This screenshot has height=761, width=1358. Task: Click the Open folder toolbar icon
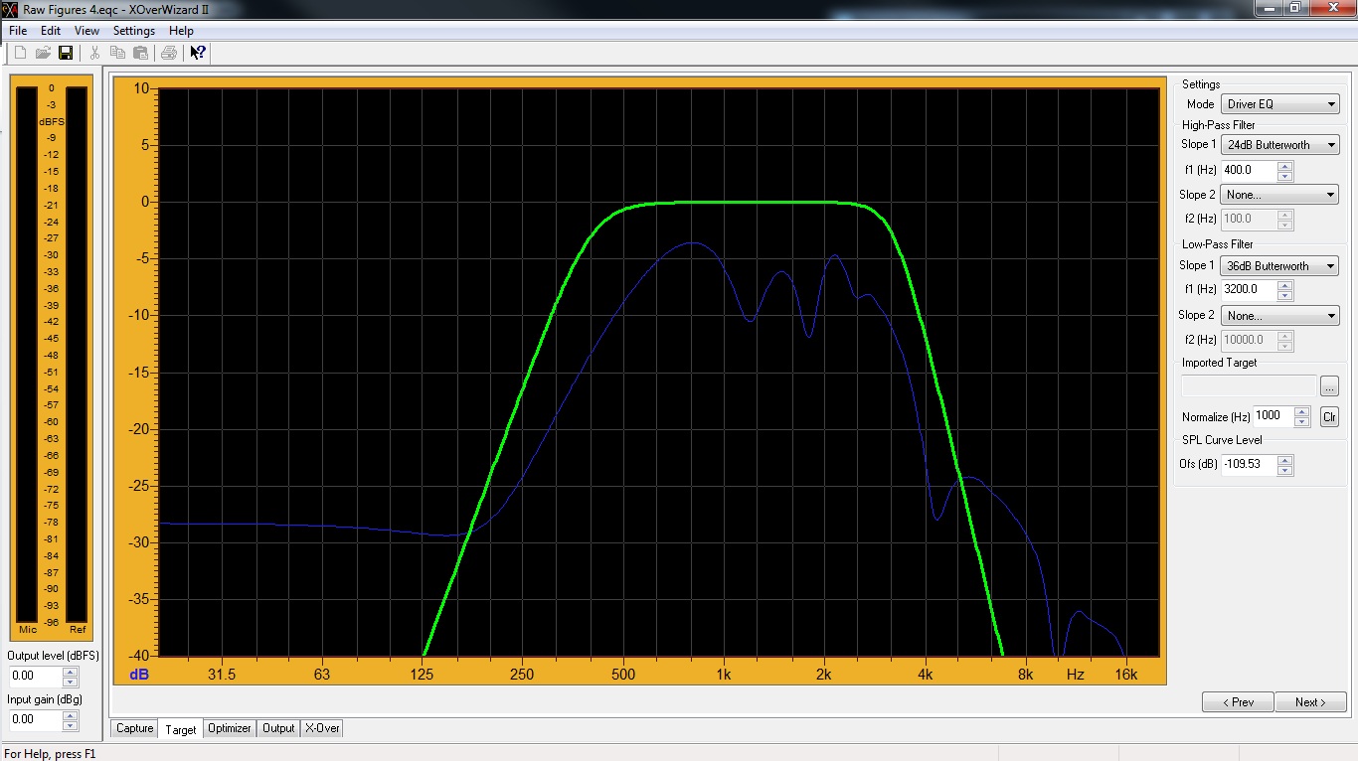pyautogui.click(x=43, y=53)
